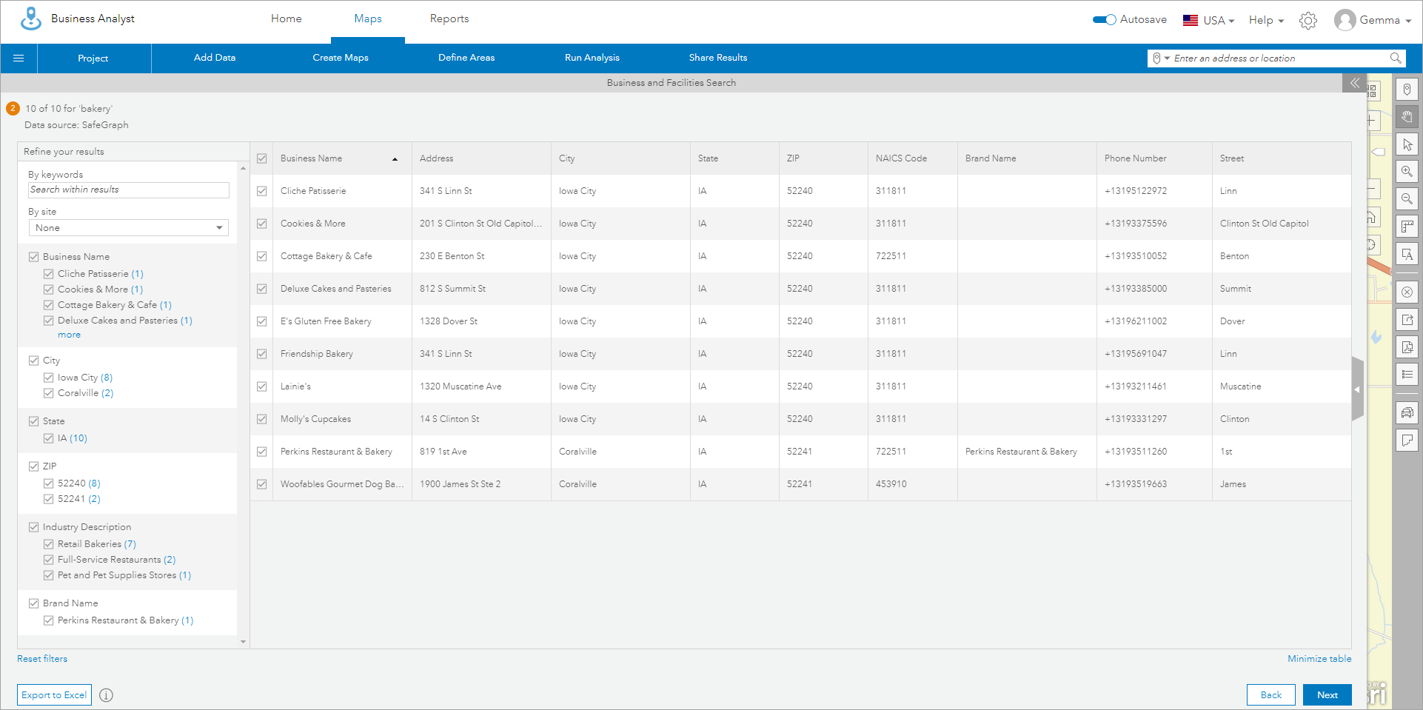Screen dimensions: 1423x710
Task: Click the share map export icon
Action: 1407,320
